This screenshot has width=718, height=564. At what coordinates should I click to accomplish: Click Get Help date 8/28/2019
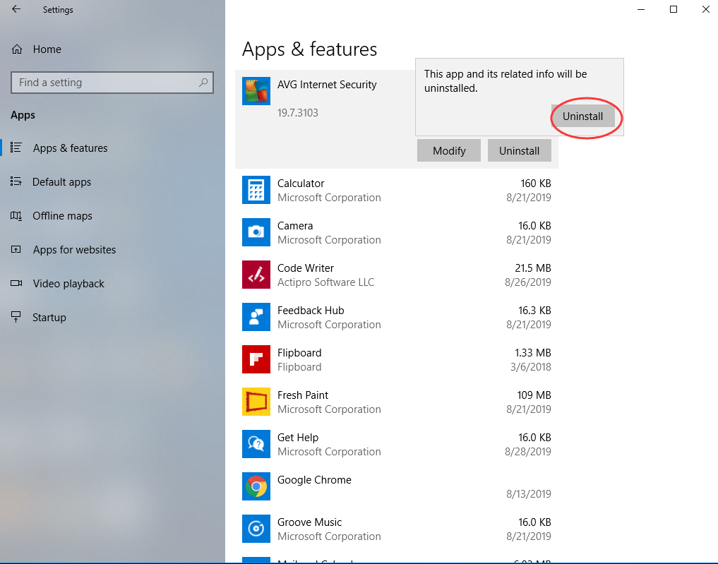527,451
